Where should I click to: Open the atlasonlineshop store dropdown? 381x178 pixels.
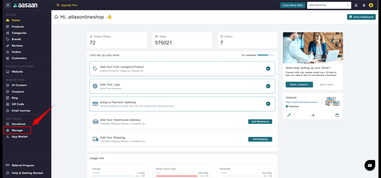point(329,5)
